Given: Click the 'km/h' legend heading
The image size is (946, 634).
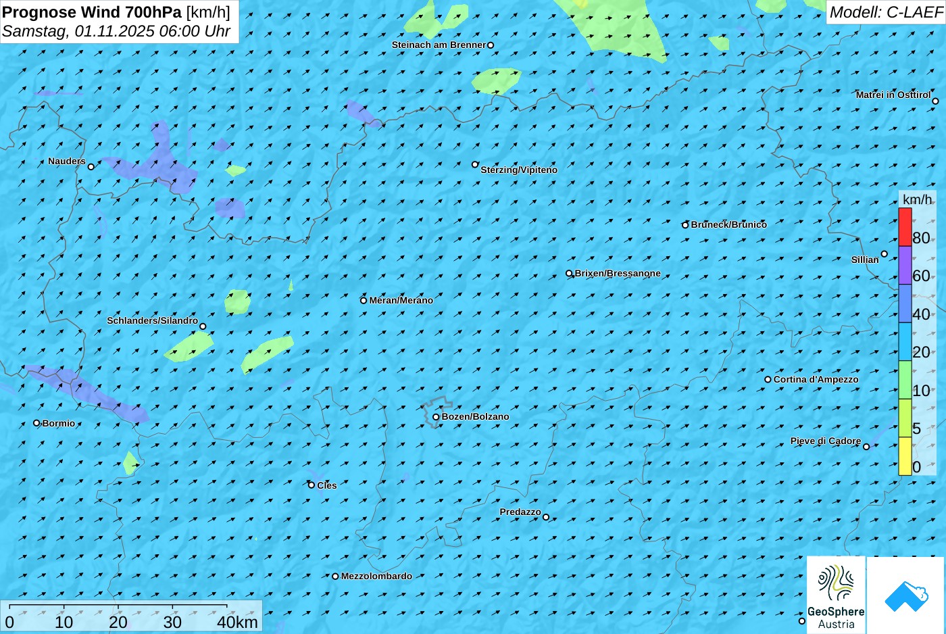Looking at the screenshot, I should click(918, 199).
